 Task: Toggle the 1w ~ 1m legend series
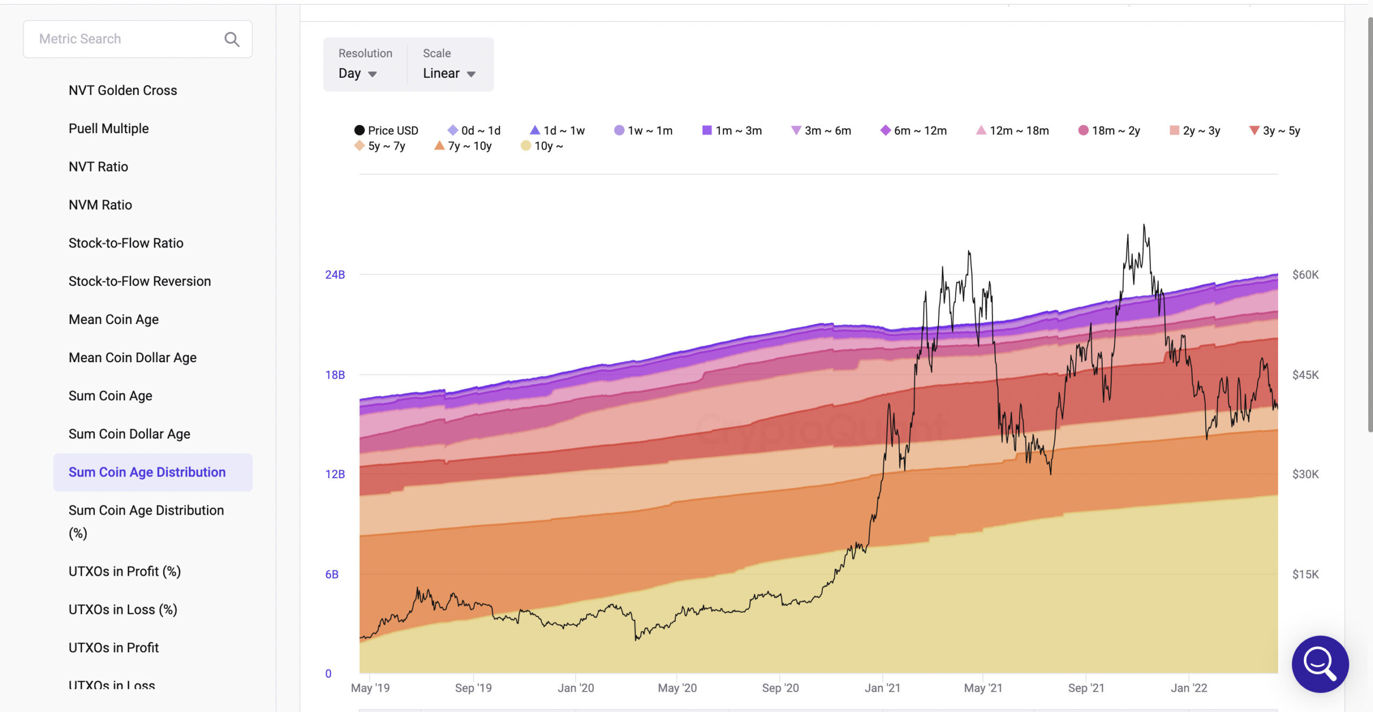pos(643,130)
